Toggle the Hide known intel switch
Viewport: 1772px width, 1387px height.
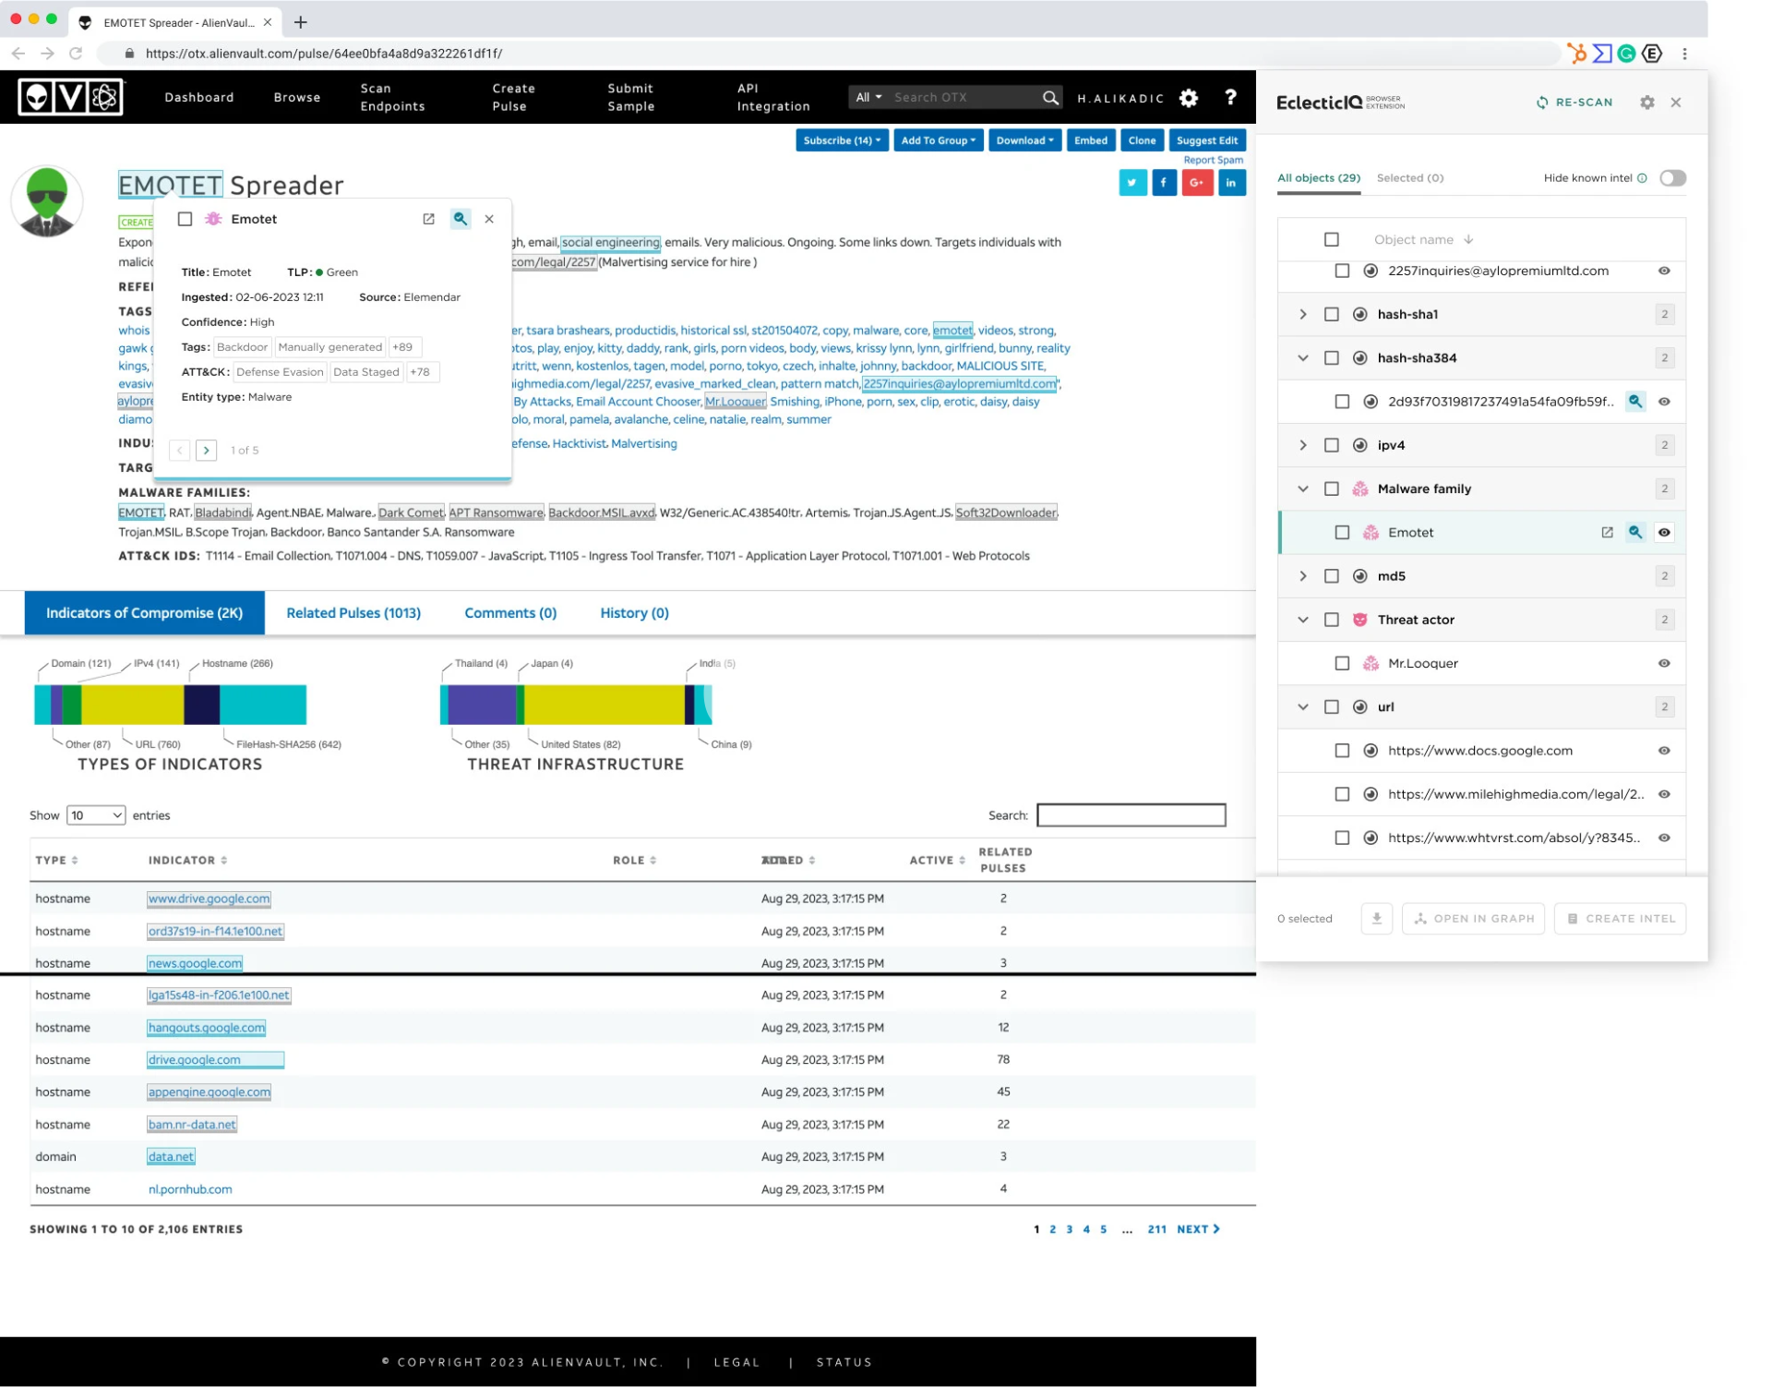coord(1672,178)
